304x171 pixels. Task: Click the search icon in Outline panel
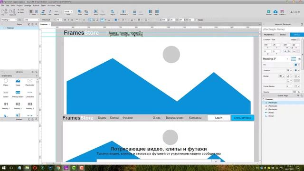(x=302, y=95)
